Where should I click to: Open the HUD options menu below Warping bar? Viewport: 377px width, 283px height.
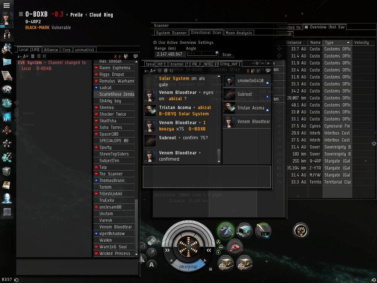coord(211,269)
